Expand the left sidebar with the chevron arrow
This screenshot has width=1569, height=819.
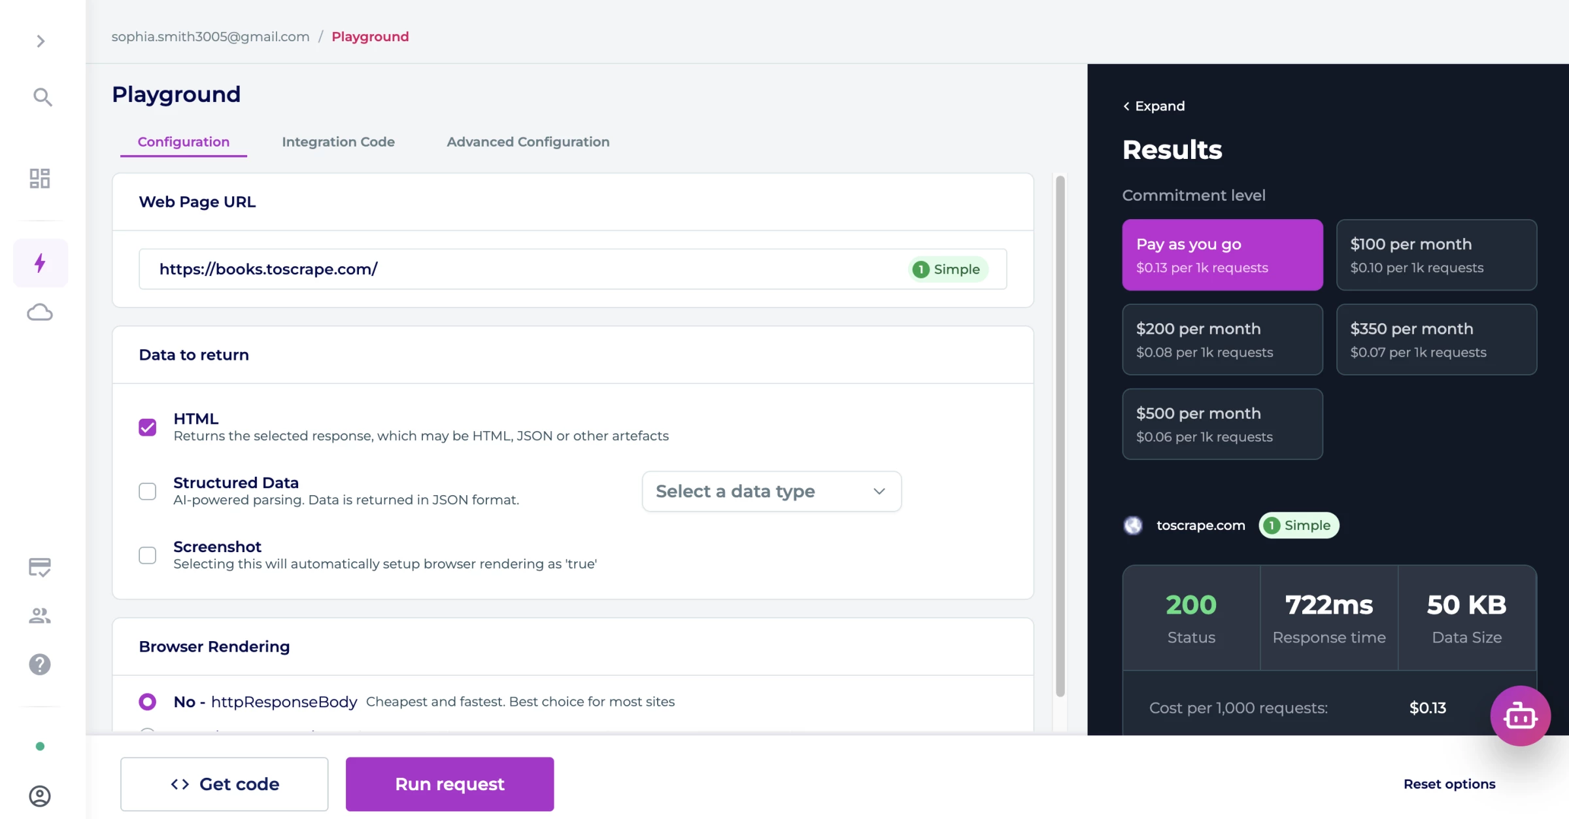(x=41, y=41)
